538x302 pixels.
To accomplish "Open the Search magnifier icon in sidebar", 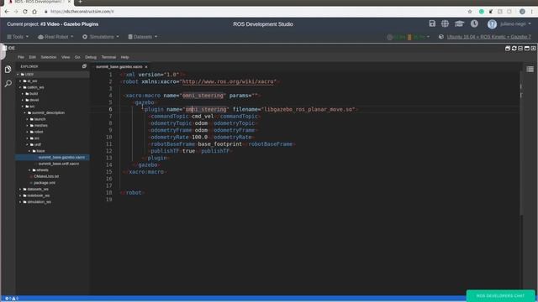I will click(8, 83).
